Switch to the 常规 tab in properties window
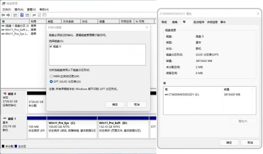Screen dimensions: 263x154 point(164,22)
